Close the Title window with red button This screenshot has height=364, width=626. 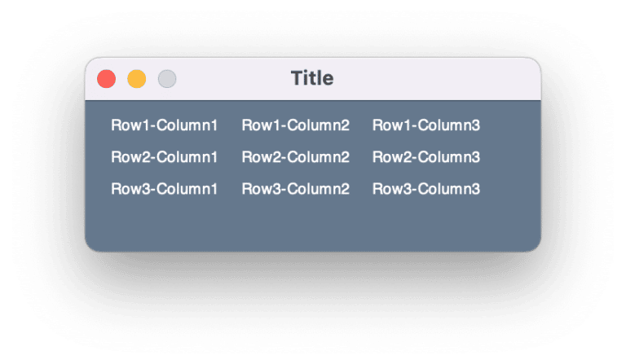[106, 79]
